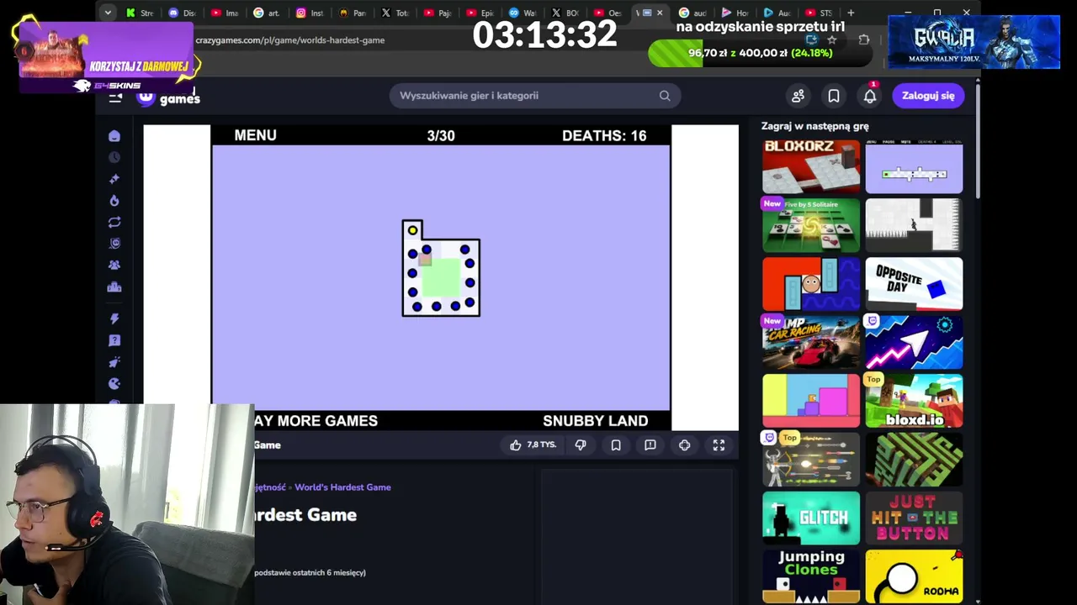
Task: Open the Pac-Man arcade category in sidebar
Action: click(114, 384)
